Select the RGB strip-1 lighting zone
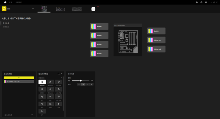This screenshot has height=119, width=220. (x=156, y=40)
